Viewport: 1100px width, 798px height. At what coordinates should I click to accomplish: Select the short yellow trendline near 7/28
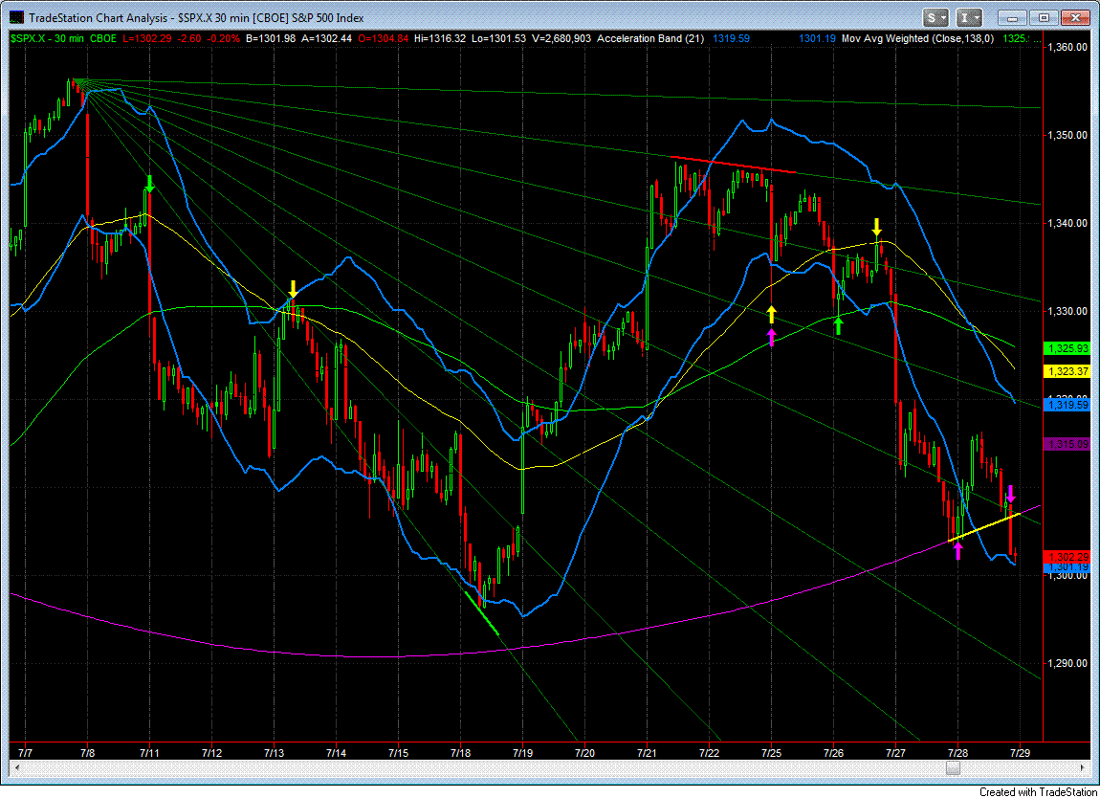pos(984,528)
